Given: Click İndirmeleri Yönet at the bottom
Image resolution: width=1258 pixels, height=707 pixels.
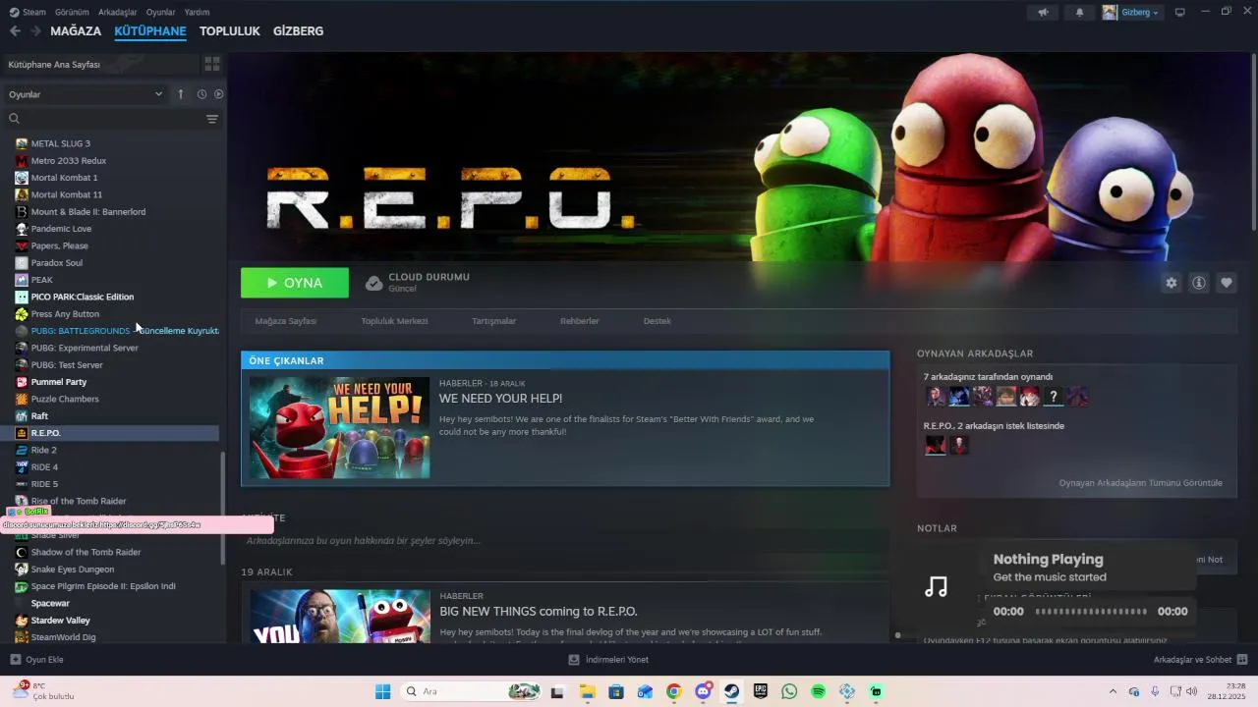Looking at the screenshot, I should click(x=608, y=660).
